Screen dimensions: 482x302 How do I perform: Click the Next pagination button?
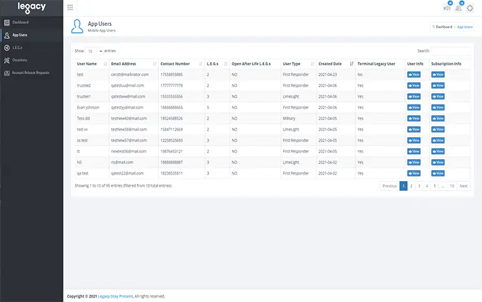(463, 186)
